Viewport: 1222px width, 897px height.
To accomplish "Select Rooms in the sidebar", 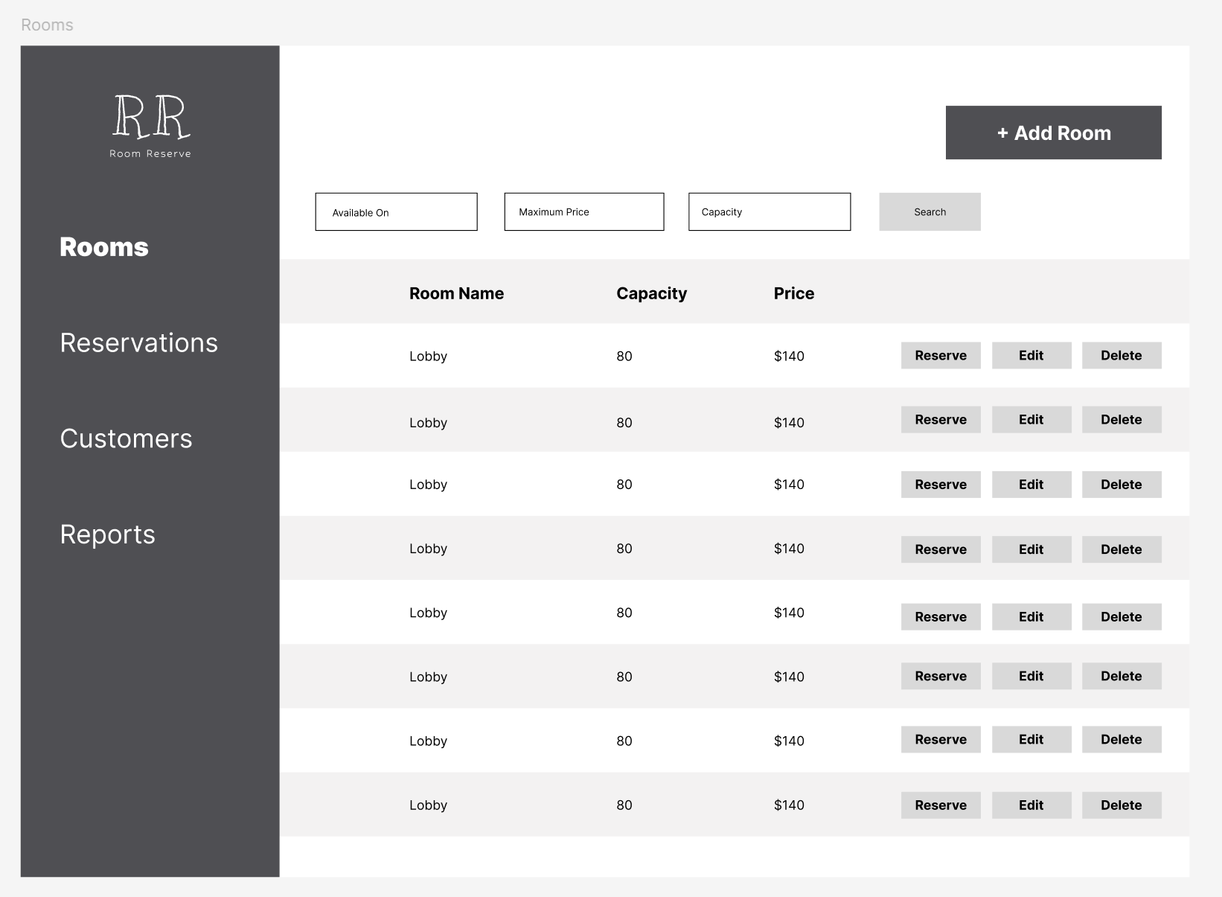I will point(103,246).
